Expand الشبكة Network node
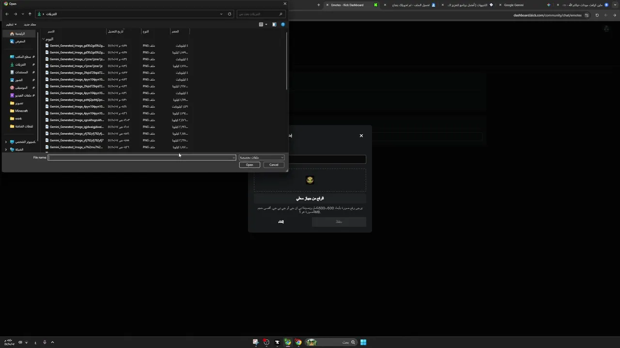The width and height of the screenshot is (620, 348). pyautogui.click(x=6, y=149)
